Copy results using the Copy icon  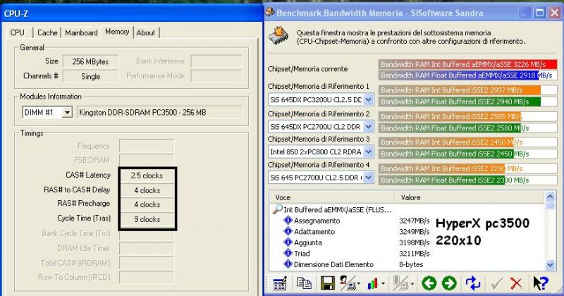(x=304, y=283)
